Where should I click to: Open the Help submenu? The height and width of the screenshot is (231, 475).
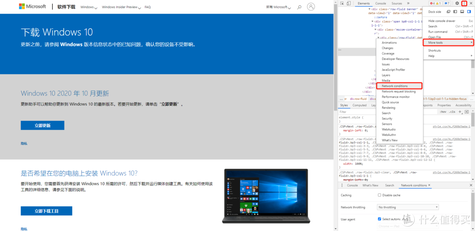(449, 56)
